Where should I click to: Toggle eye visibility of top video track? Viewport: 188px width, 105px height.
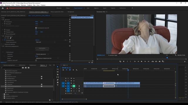[74, 78]
